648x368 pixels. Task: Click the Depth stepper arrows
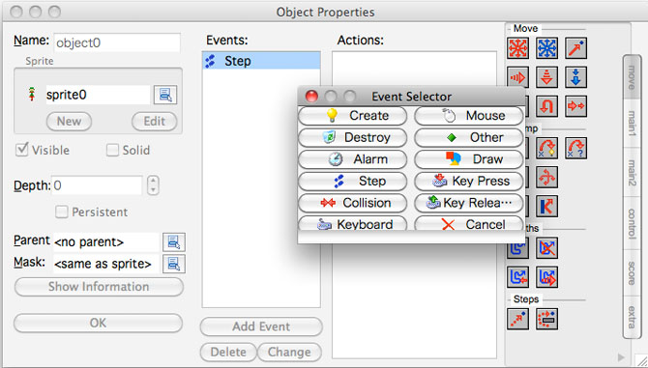[153, 185]
